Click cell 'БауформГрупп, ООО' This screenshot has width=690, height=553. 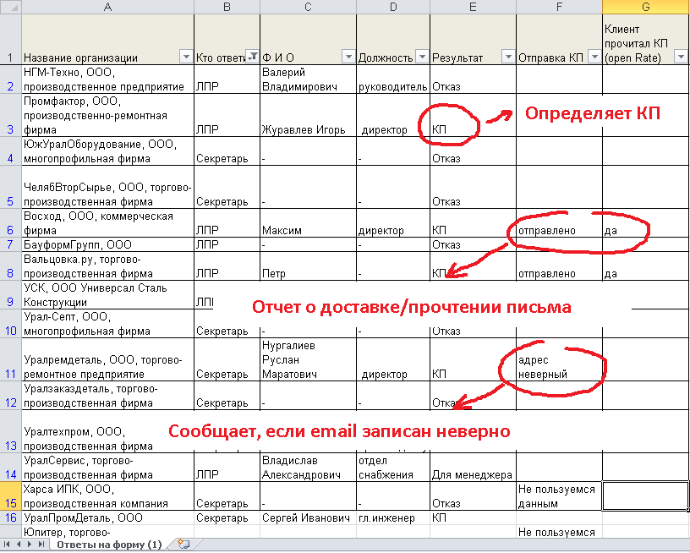pos(107,244)
